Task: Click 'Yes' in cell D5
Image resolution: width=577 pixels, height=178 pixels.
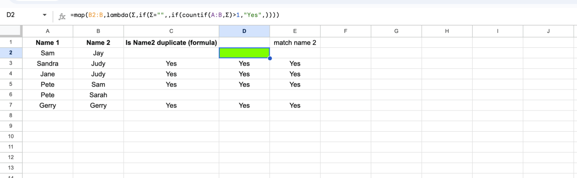Action: pyautogui.click(x=244, y=84)
